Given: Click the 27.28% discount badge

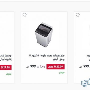Looking at the screenshot, I should [x=6, y=67].
